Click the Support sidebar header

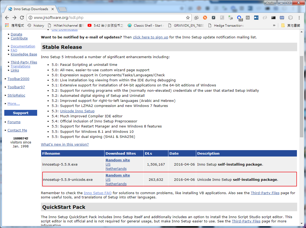[x=21, y=113]
